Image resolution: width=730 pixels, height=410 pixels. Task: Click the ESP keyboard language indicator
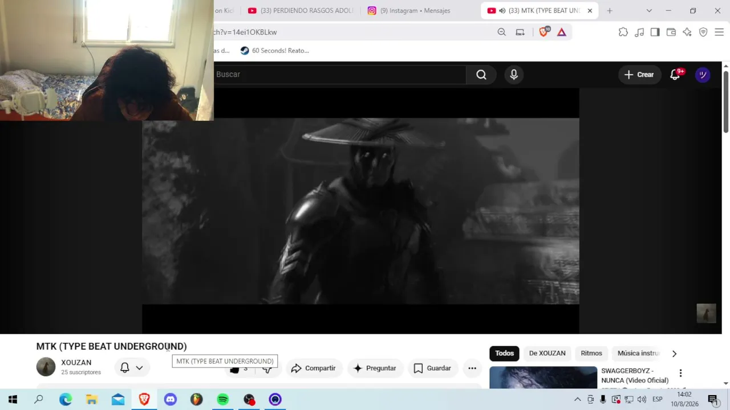pyautogui.click(x=657, y=400)
